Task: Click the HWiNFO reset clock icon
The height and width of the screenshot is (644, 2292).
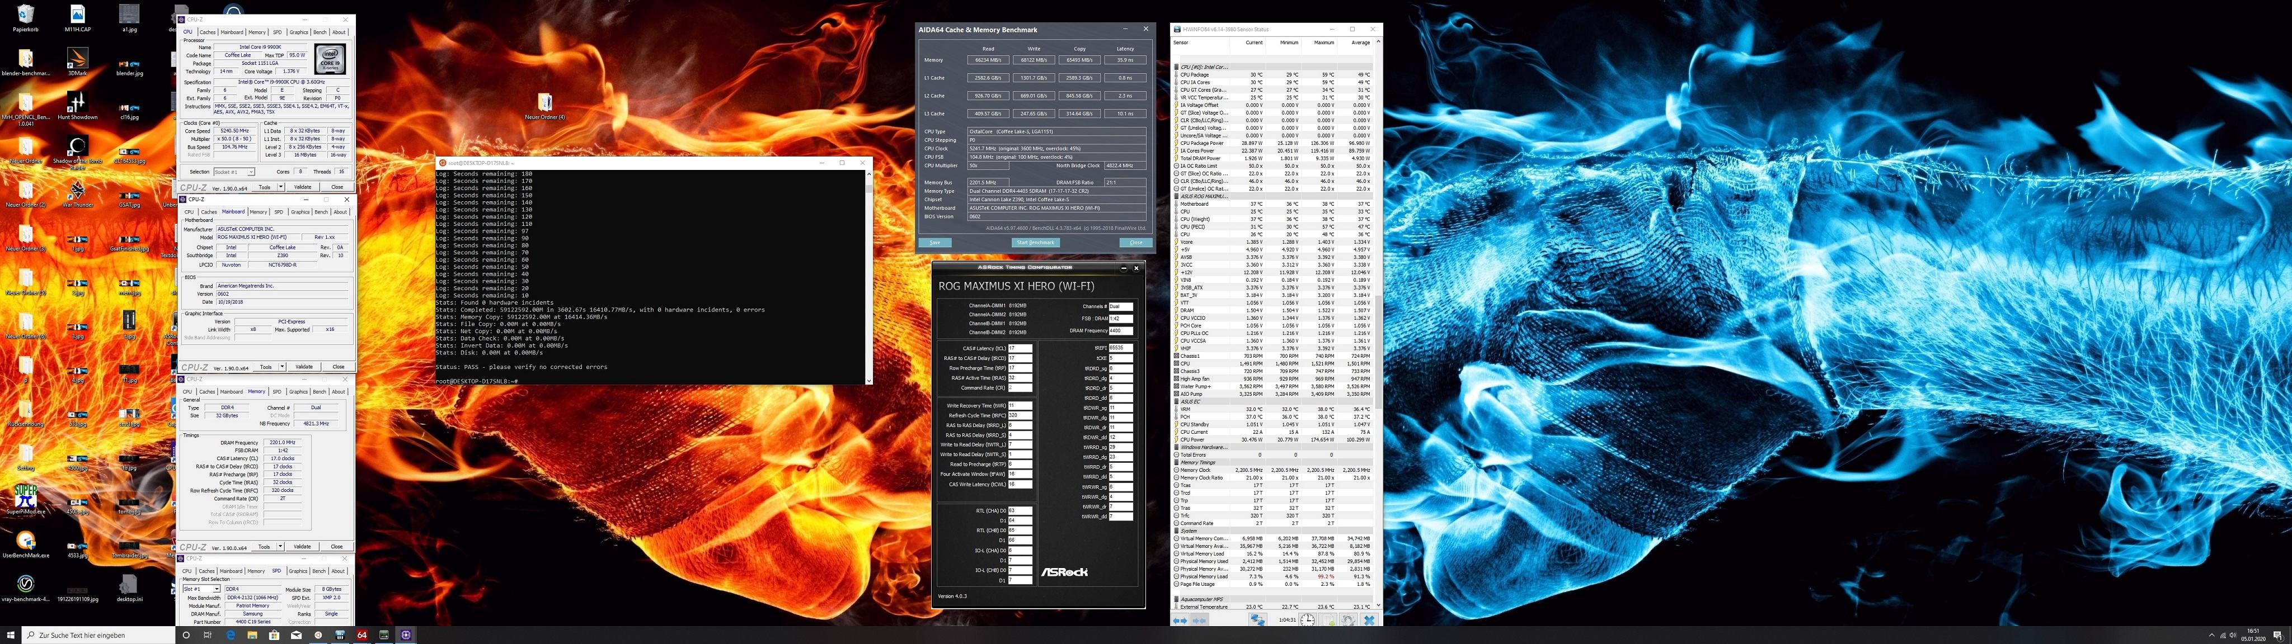Action: point(1307,620)
